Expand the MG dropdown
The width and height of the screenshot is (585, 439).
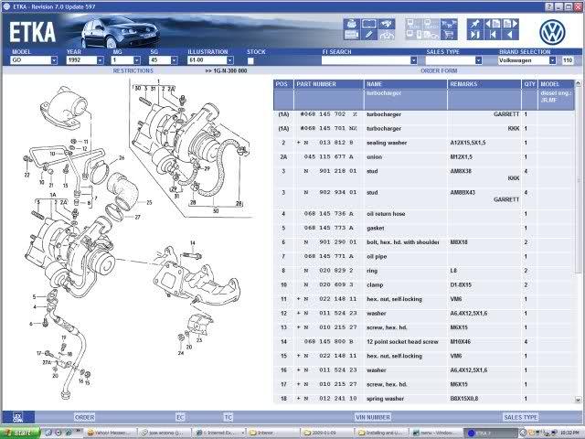[x=137, y=60]
